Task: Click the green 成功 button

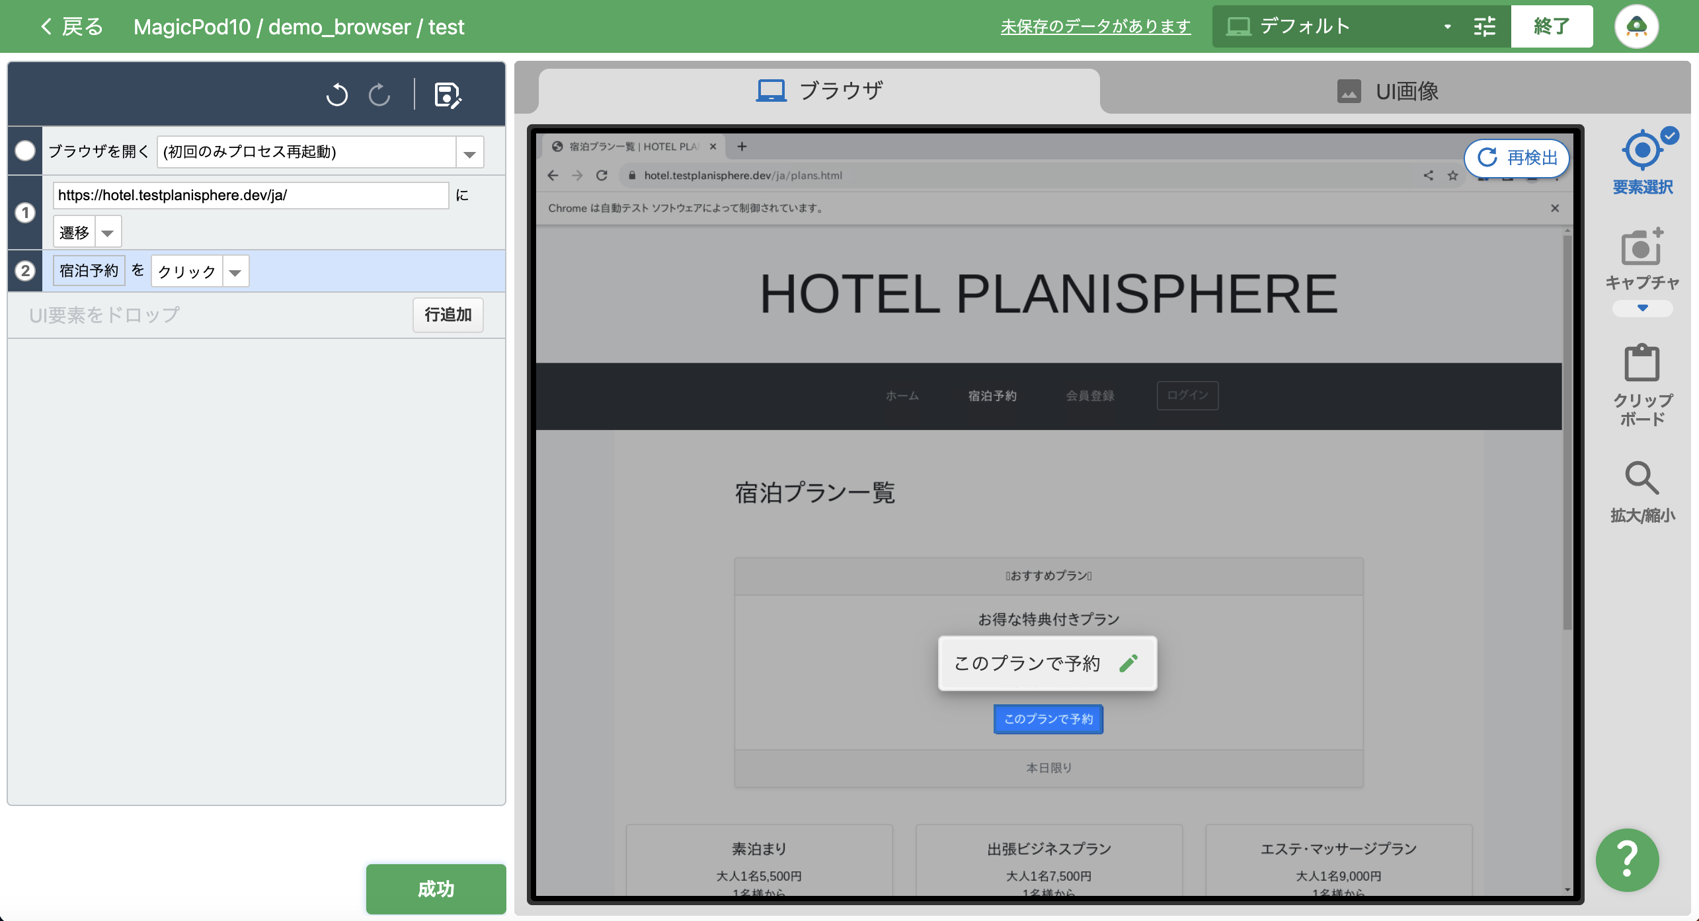Action: 436,889
